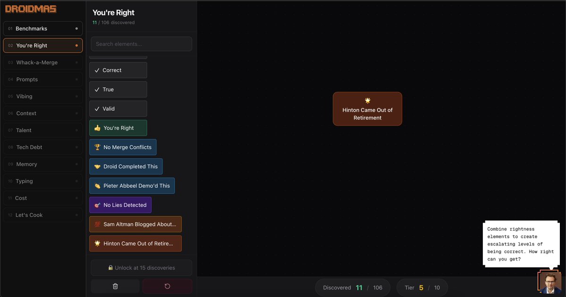Click the checkmark icon beside Correct
Viewport: 566px width, 297px height.
97,70
